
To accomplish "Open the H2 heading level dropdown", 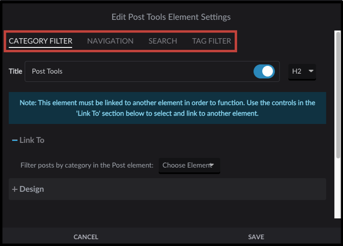I will pyautogui.click(x=302, y=71).
